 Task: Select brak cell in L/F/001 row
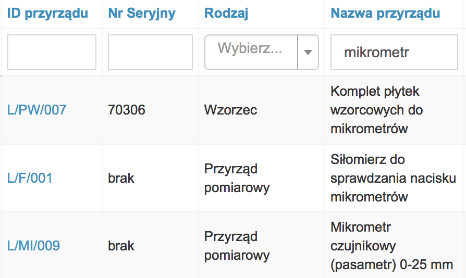pyautogui.click(x=121, y=179)
